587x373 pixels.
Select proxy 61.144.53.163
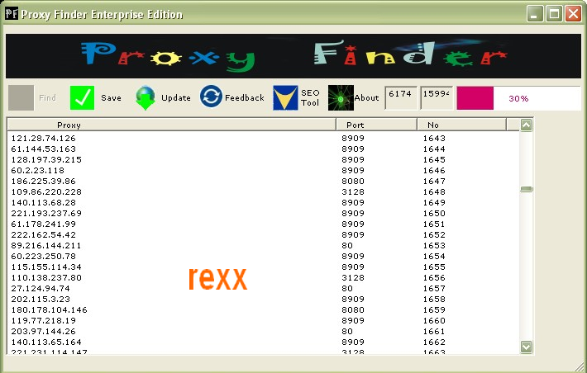pyautogui.click(x=44, y=149)
